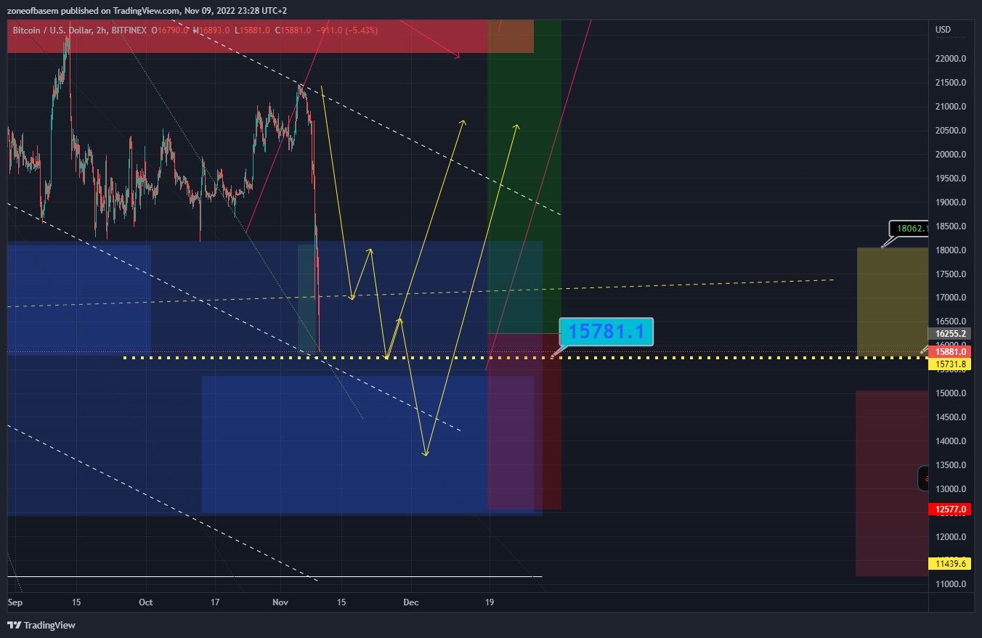Click the 19000.0 price axis label

click(x=950, y=203)
